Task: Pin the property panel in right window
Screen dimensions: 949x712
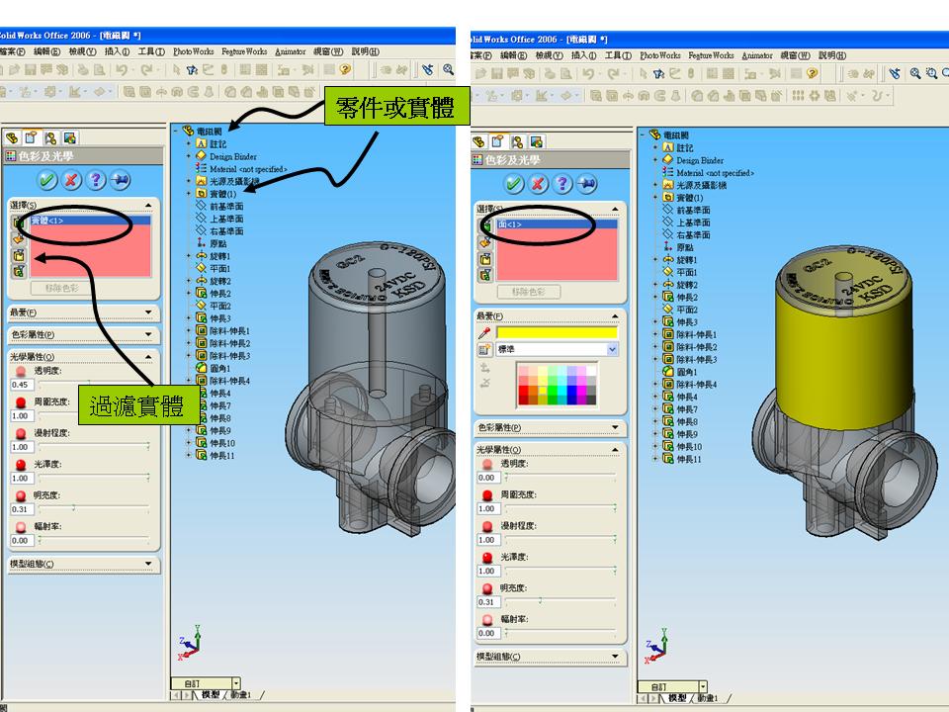Action: 586,184
